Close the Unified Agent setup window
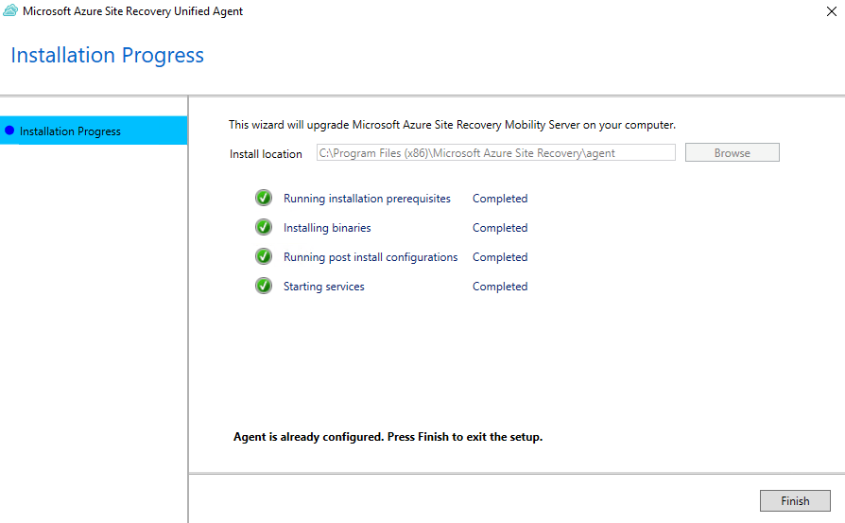 click(x=829, y=11)
